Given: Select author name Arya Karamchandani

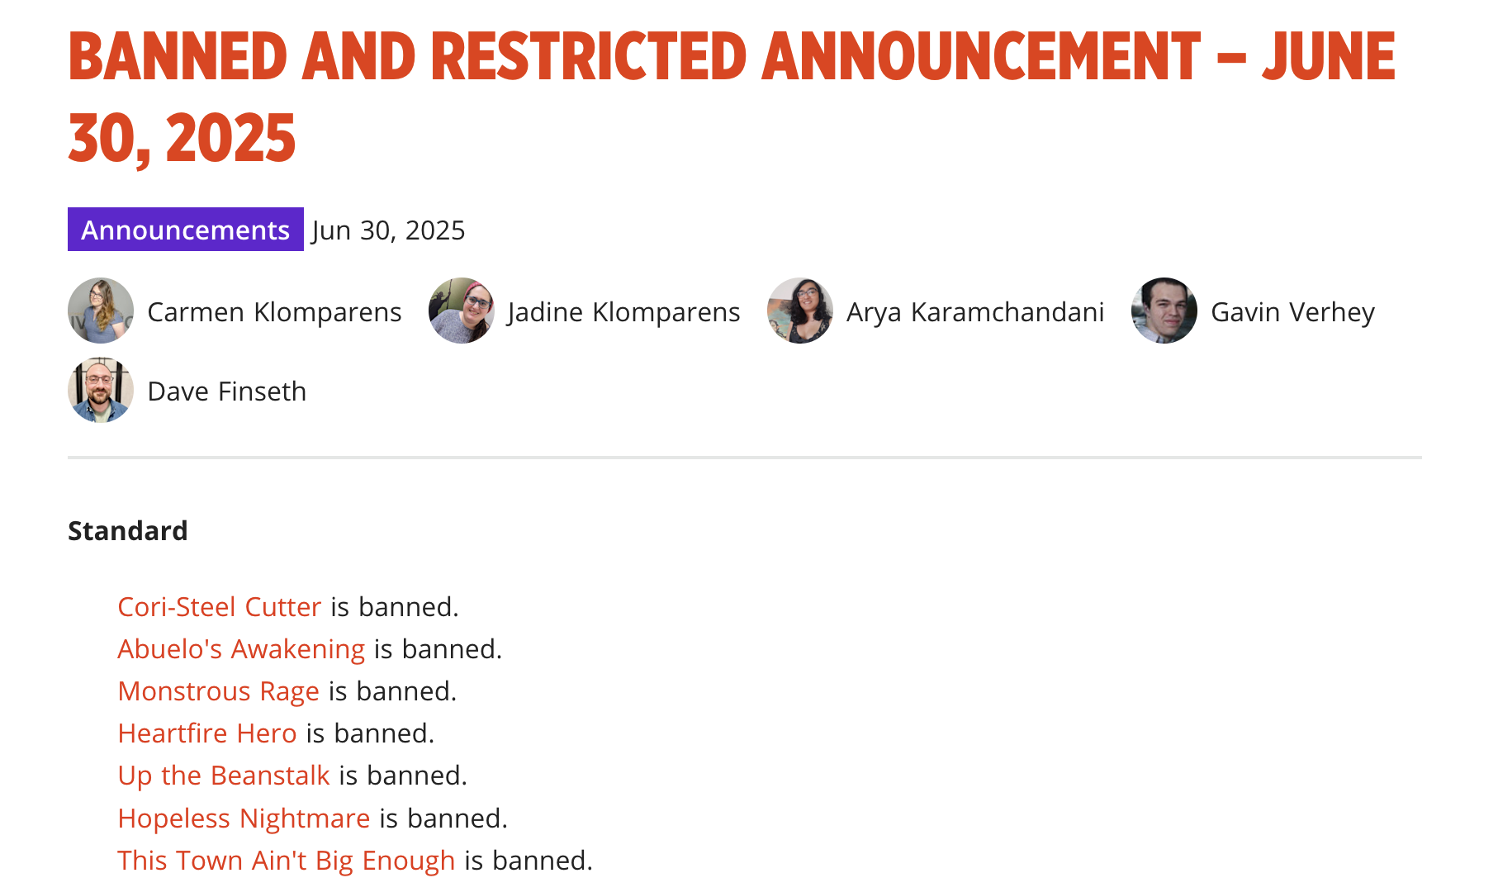Looking at the screenshot, I should pyautogui.click(x=975, y=312).
